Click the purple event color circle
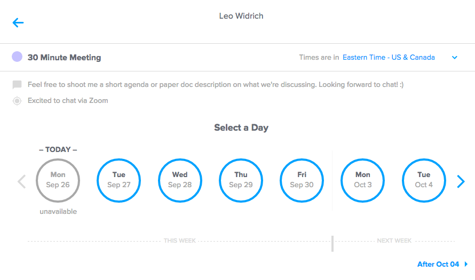Screen dimensions: 475x280 [17, 57]
